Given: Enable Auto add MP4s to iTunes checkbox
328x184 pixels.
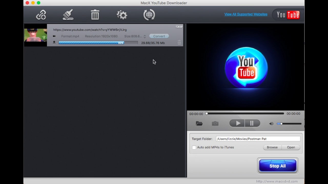Looking at the screenshot, I should (194, 147).
